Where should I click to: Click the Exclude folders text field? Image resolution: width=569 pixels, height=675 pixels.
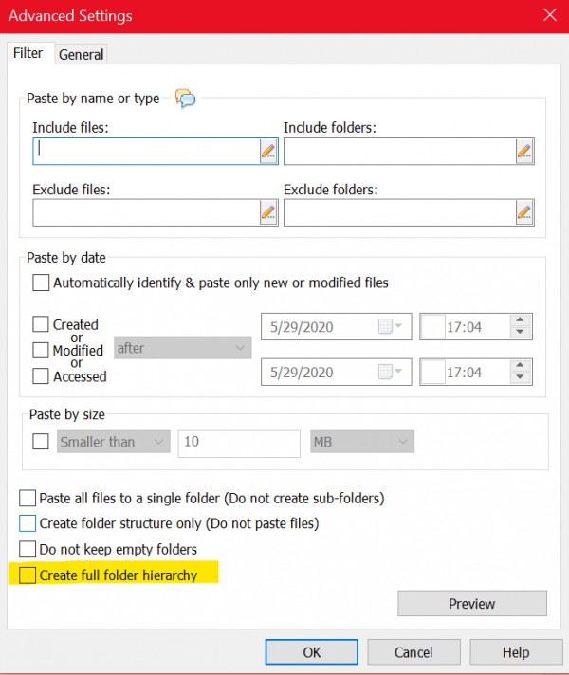pos(399,212)
